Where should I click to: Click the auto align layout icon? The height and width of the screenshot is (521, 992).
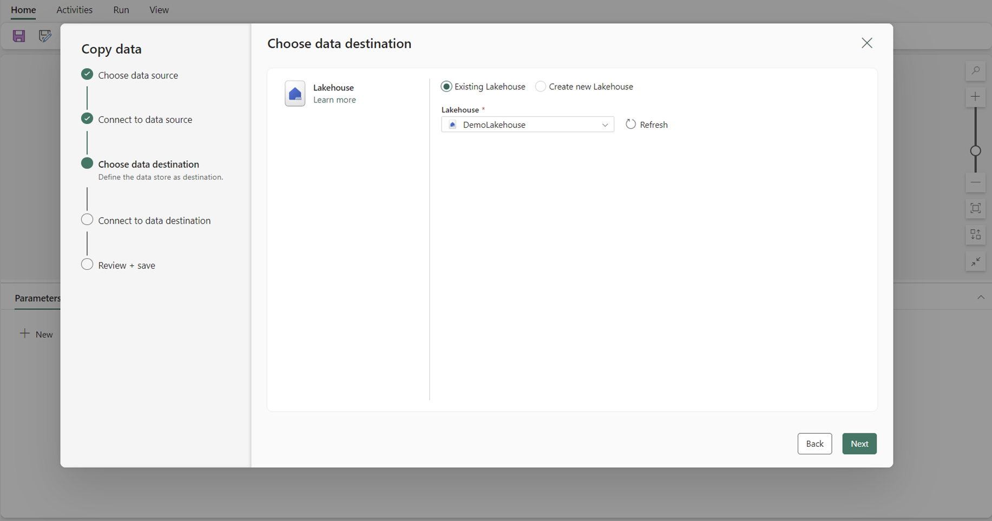975,235
